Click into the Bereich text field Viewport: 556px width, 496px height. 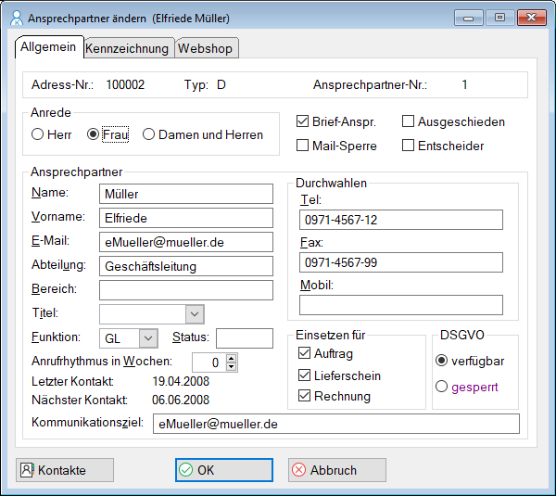point(186,290)
